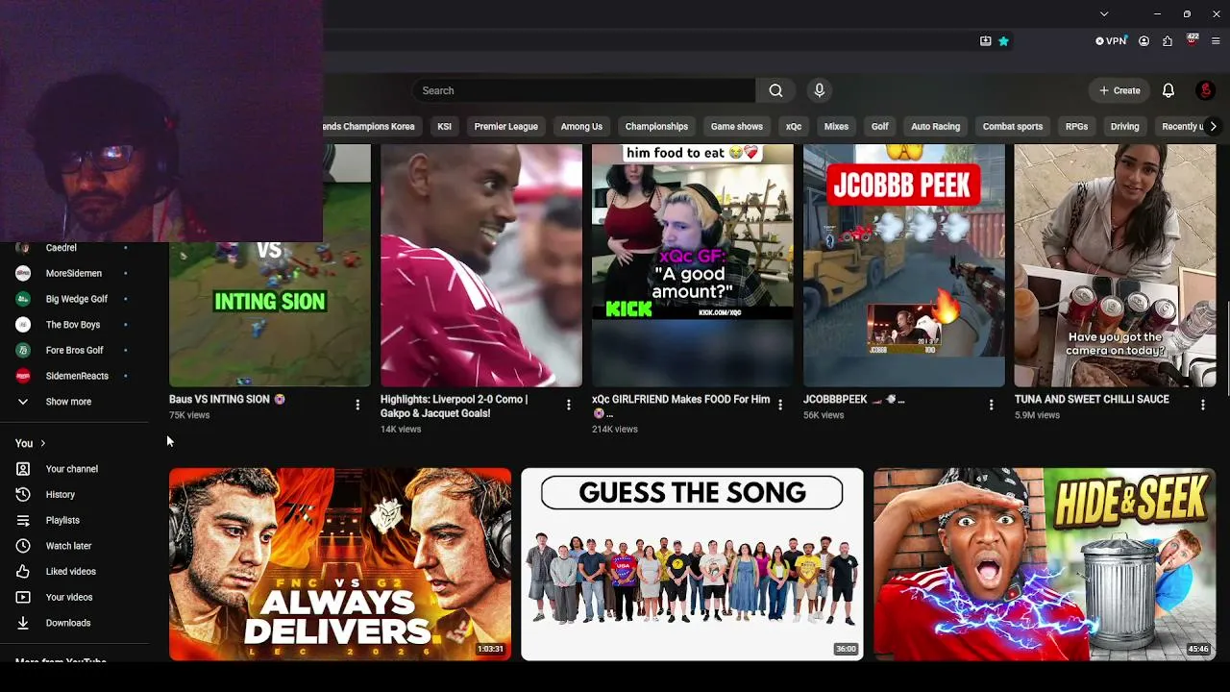Screen dimensions: 1230x692
Task: Open Highlights: Liverpool 2-0 Como title link
Action: click(455, 406)
